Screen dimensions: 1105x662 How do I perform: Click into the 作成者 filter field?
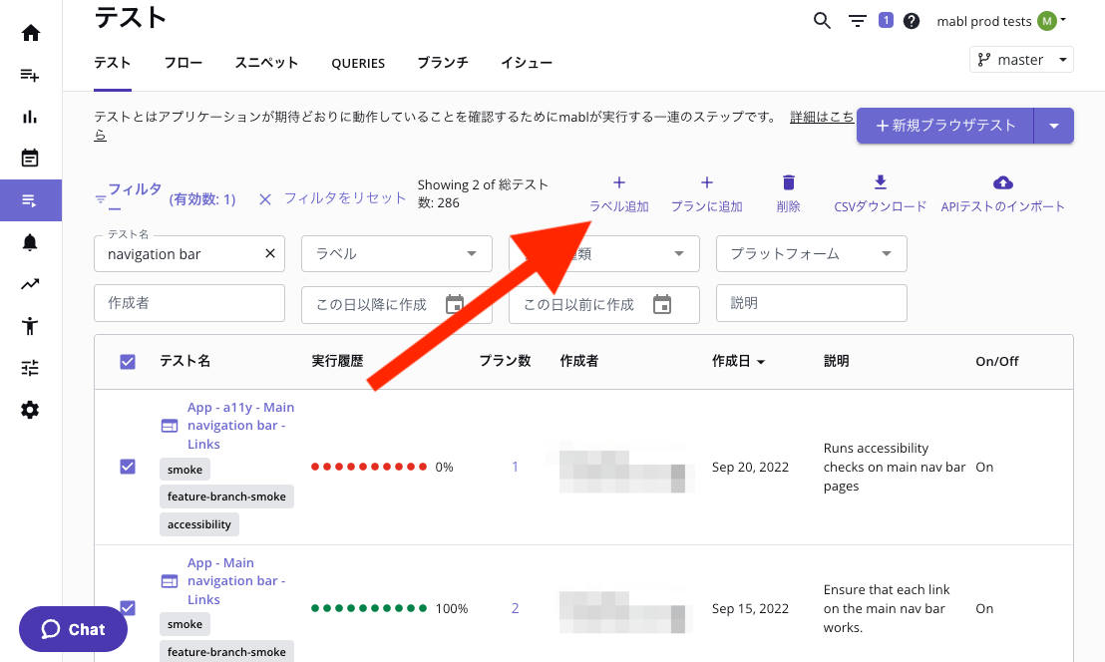[189, 303]
